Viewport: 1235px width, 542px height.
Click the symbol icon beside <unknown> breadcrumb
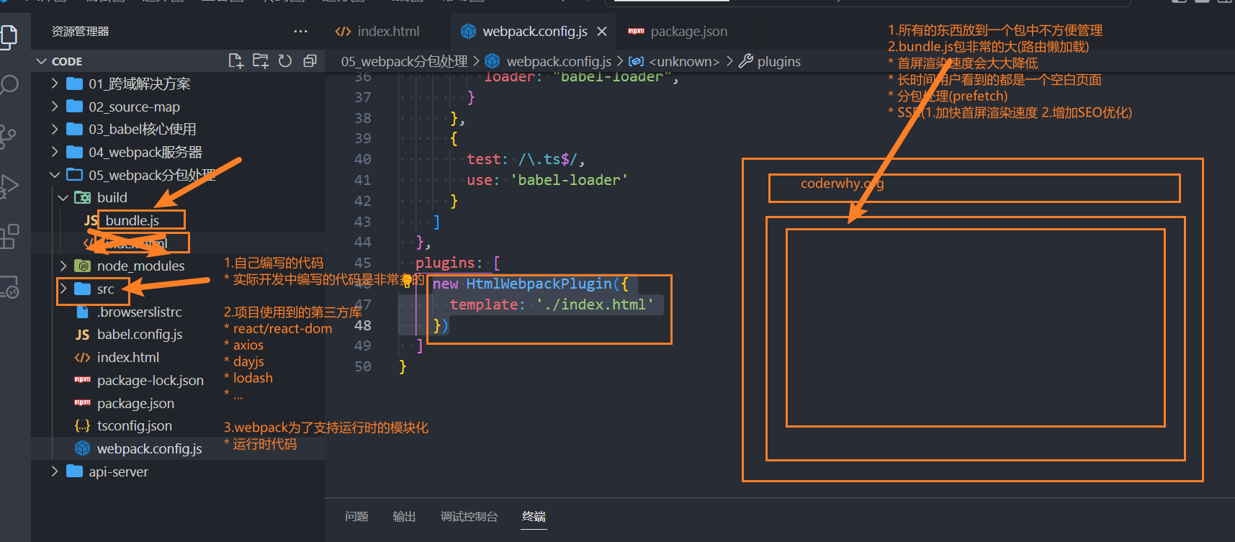click(636, 61)
